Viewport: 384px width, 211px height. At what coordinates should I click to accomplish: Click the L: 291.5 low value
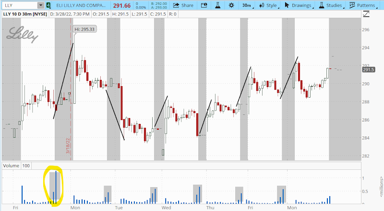(x=139, y=14)
